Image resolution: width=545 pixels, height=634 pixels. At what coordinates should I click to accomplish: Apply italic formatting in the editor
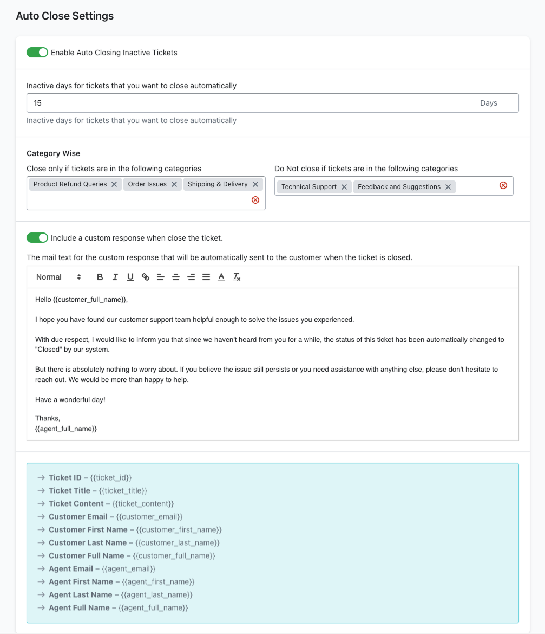pos(115,277)
